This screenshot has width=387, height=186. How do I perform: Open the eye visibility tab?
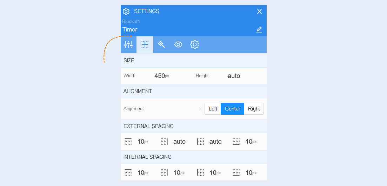point(178,44)
